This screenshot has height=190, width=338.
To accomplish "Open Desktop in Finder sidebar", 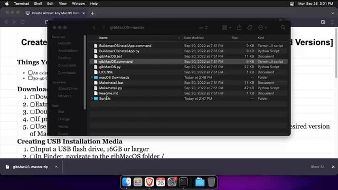I will point(64,58).
